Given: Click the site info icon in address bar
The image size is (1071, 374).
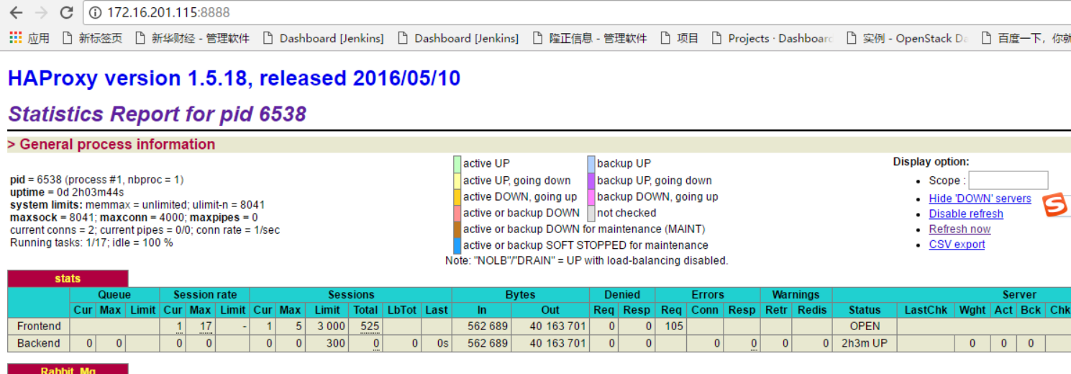Looking at the screenshot, I should (96, 13).
